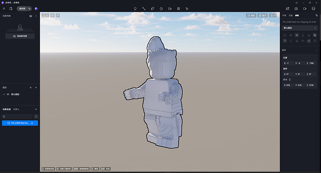Edit the size X field 618
Image resolution: width=321 pixels, height=173 pixels.
click(x=288, y=85)
